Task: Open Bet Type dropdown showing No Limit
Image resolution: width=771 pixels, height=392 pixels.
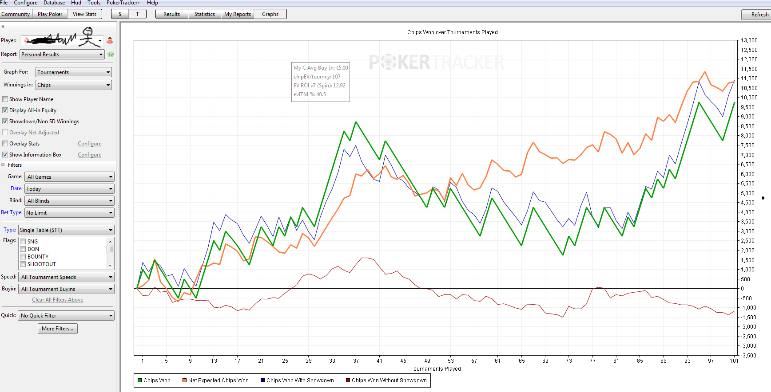Action: pos(69,213)
